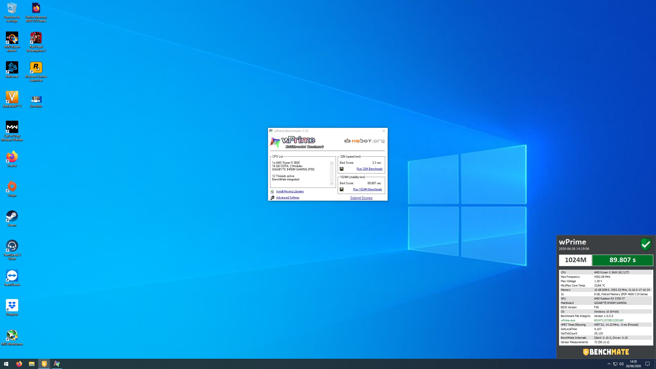The height and width of the screenshot is (369, 656).
Task: Open File Explorer from the taskbar
Action: coord(32,364)
